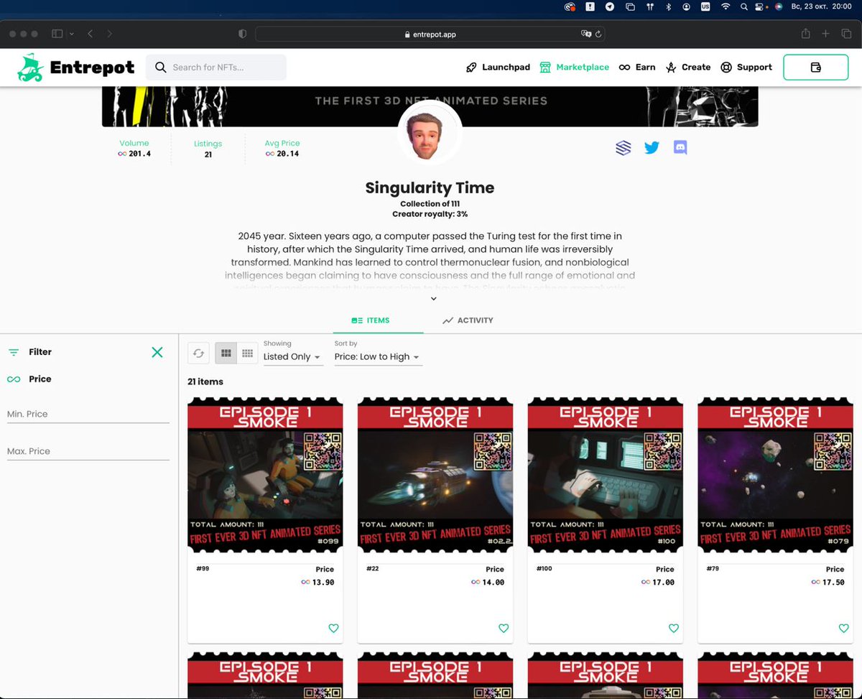Viewport: 862px width, 699px height.
Task: Click the Safari address bar entrepot.app
Action: tap(430, 34)
